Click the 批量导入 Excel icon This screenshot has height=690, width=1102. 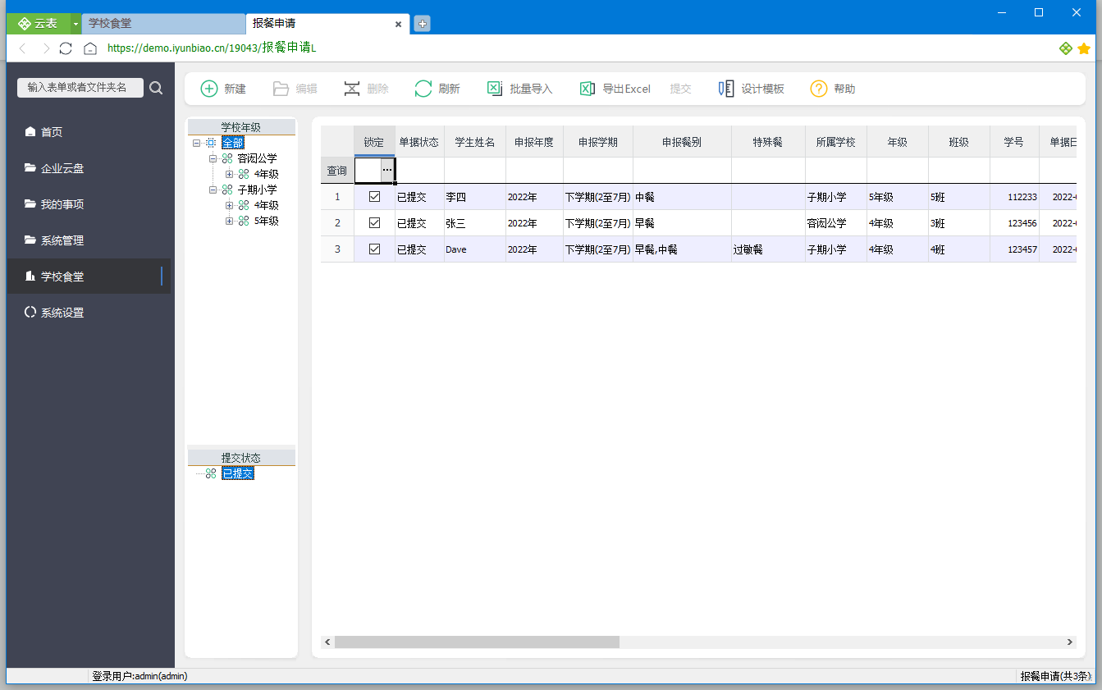point(495,89)
